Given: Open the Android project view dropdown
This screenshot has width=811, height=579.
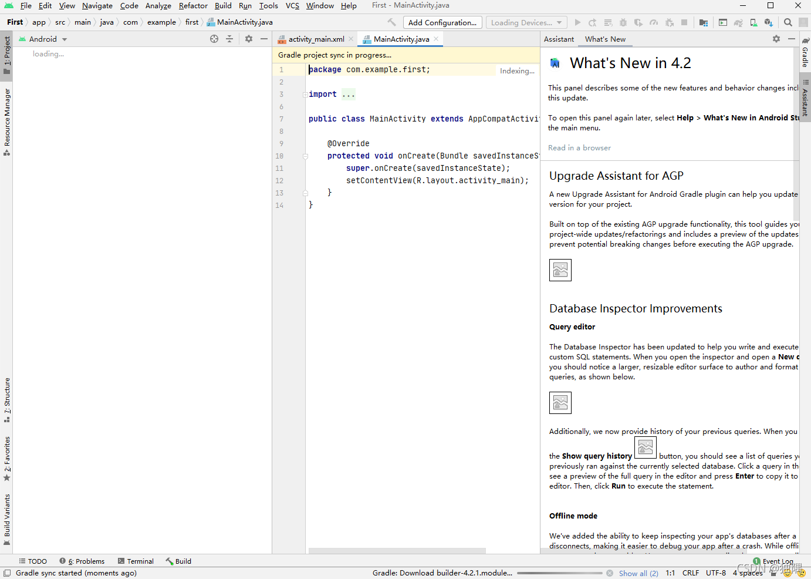Looking at the screenshot, I should (x=43, y=39).
